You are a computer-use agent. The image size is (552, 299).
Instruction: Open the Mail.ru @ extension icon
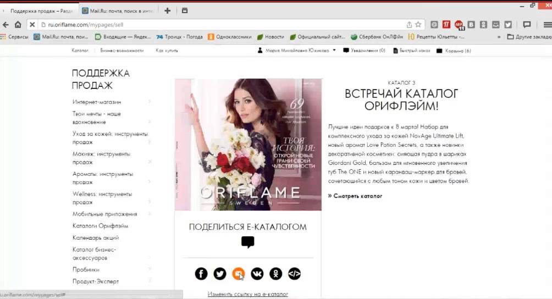[434, 25]
